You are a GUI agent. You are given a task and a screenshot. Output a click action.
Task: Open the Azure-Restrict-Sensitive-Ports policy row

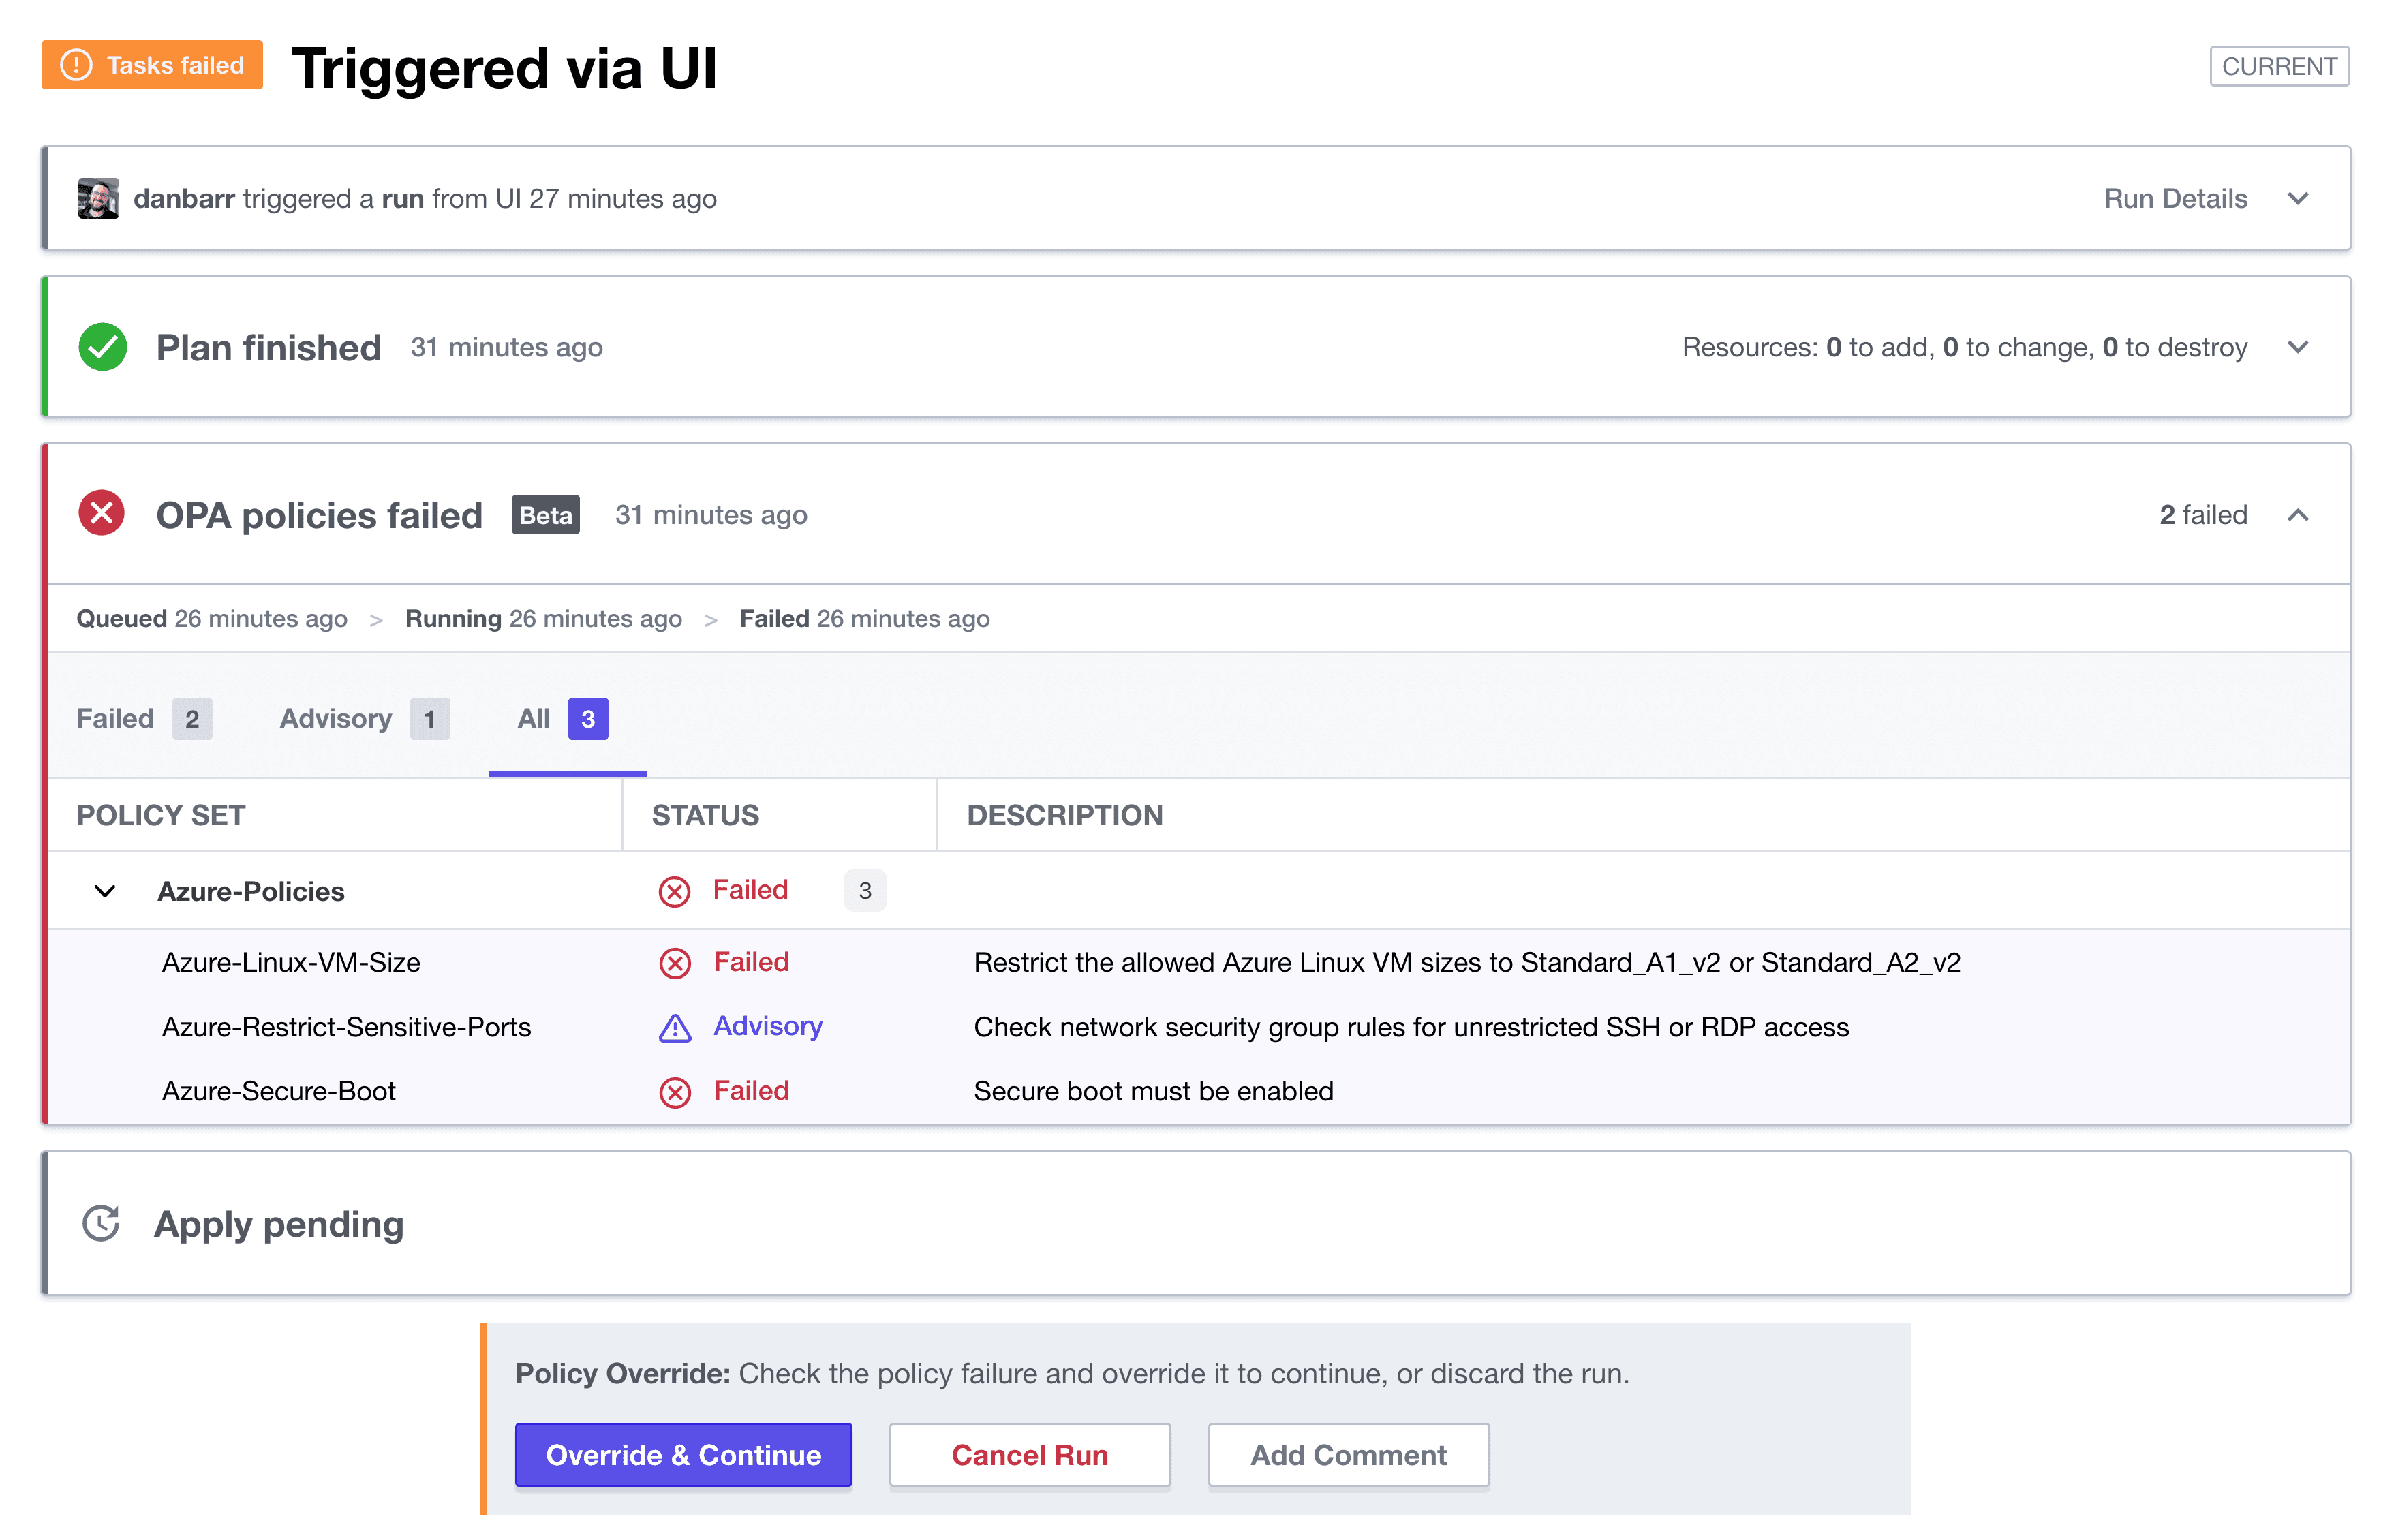(346, 1027)
